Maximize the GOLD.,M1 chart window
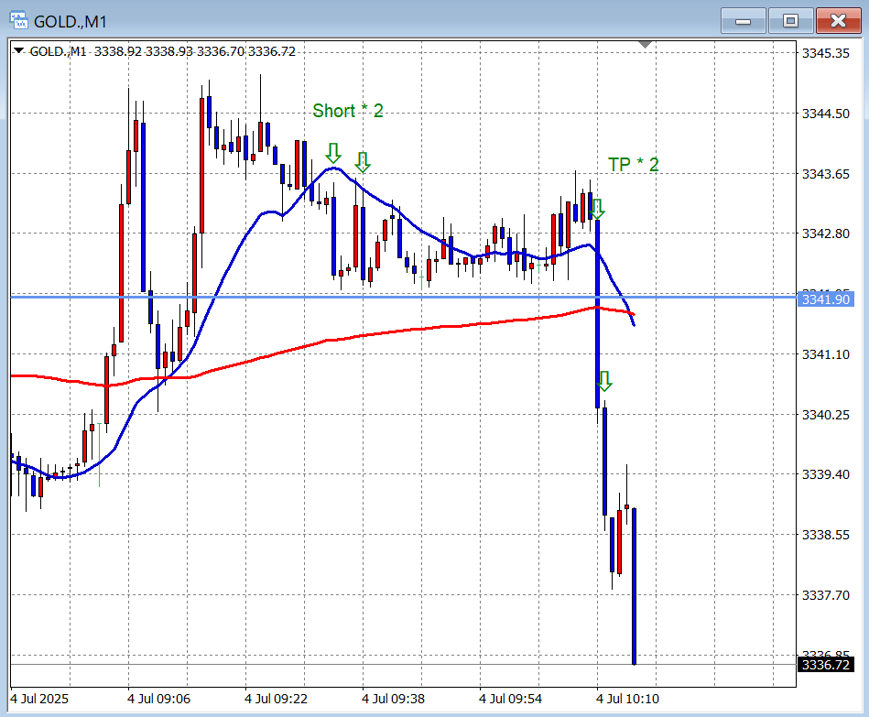This screenshot has height=717, width=869. [790, 21]
